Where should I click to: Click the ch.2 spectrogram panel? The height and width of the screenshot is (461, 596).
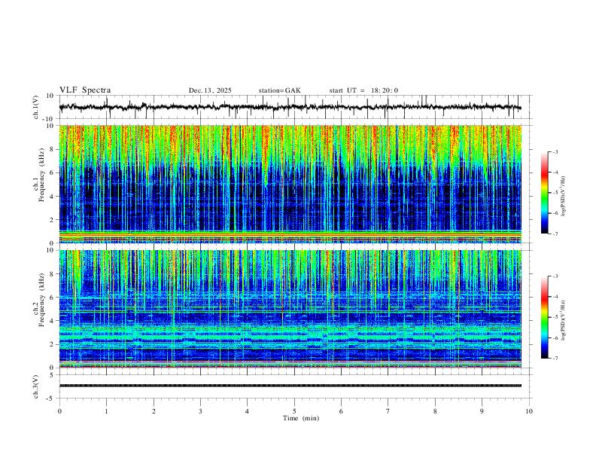pos(290,309)
